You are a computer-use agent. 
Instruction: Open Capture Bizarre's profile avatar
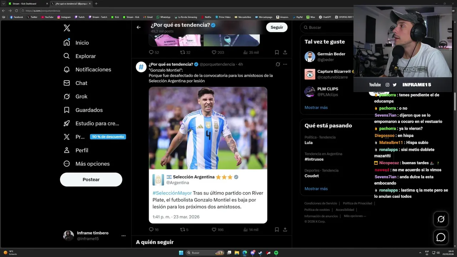pyautogui.click(x=310, y=74)
